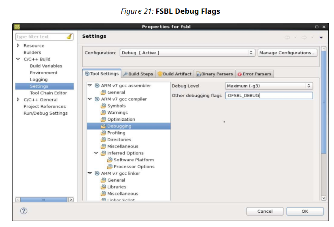This screenshot has width=334, height=227.
Task: Expand the C/C++ General tree node
Action: (18, 99)
